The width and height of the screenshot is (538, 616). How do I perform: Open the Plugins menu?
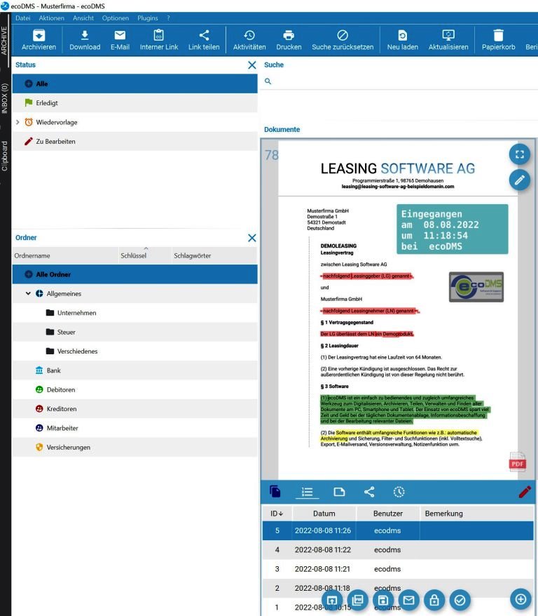pyautogui.click(x=147, y=18)
